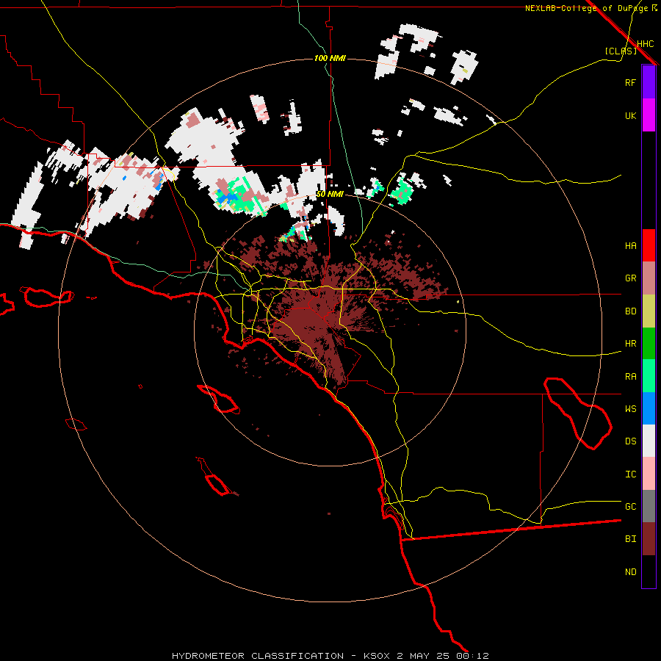Image resolution: width=661 pixels, height=661 pixels.
Task: Click the HA red legend swatch
Action: click(x=649, y=245)
